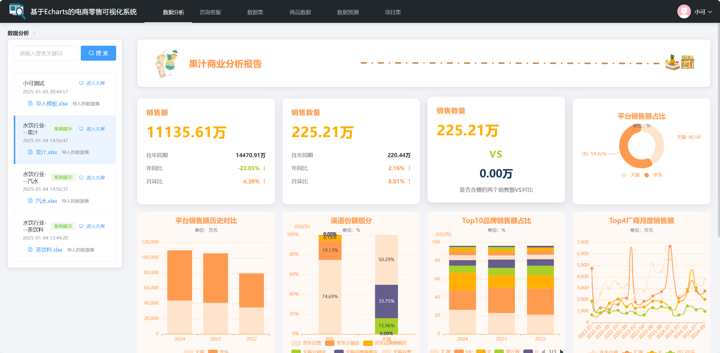Click the 0.00万 VS comparison value
Viewport: 720px width, 353px height.
pyautogui.click(x=496, y=173)
